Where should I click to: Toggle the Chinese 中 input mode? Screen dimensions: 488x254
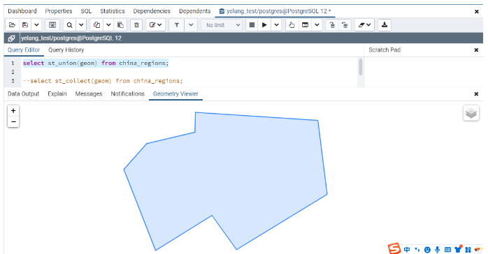click(407, 249)
